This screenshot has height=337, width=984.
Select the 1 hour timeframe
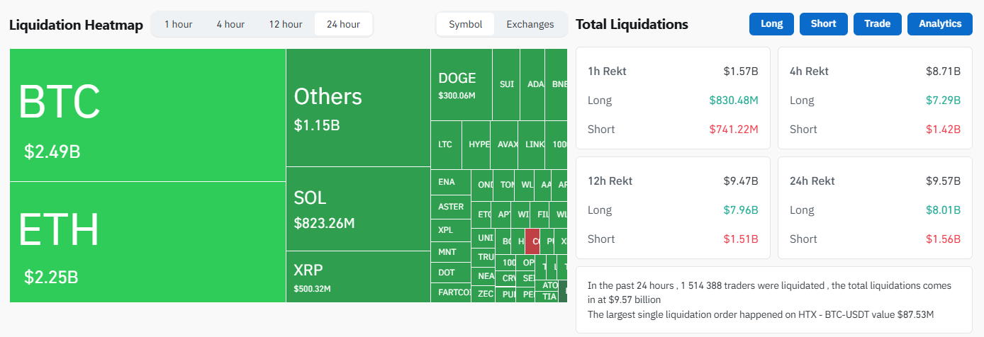(178, 24)
